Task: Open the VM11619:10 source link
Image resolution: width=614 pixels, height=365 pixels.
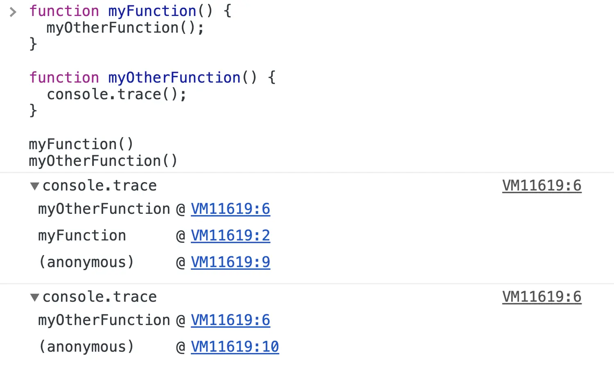Action: pos(235,347)
